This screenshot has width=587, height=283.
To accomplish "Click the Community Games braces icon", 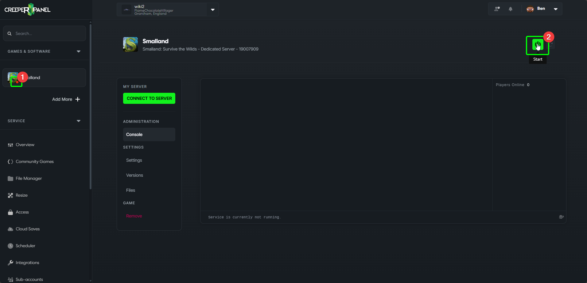I will 10,162.
